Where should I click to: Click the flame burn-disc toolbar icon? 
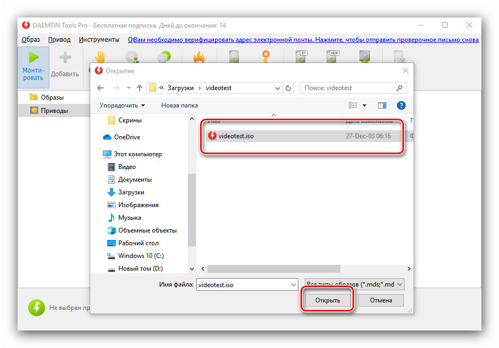[x=199, y=57]
